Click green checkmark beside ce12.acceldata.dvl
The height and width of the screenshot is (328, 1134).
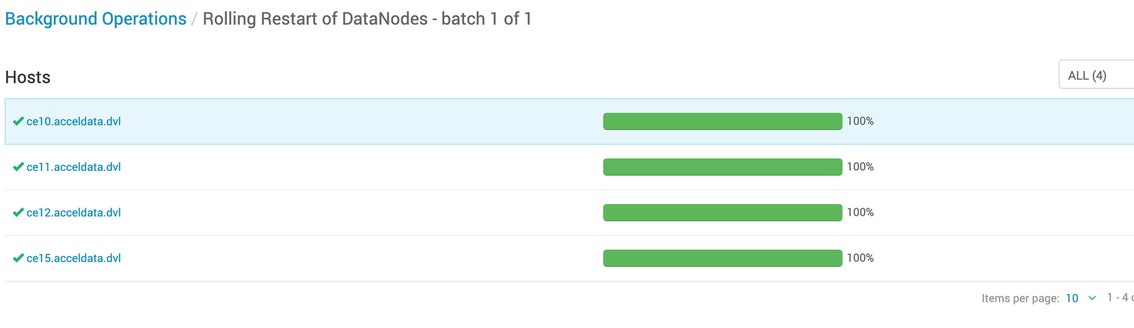click(18, 212)
